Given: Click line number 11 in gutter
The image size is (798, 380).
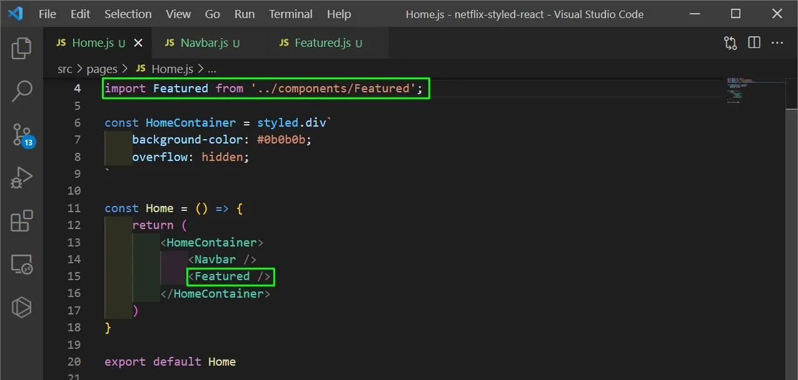Looking at the screenshot, I should [x=74, y=208].
